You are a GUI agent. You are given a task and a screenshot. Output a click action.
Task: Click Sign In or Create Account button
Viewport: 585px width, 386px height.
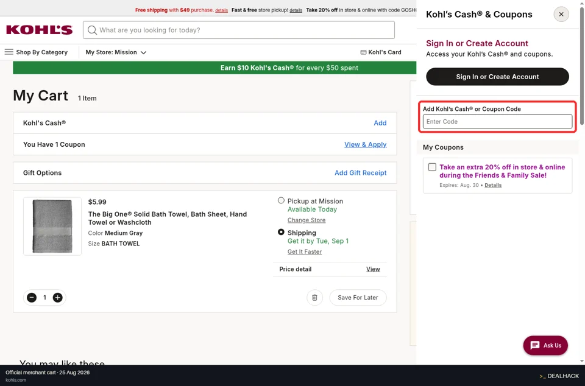(497, 77)
